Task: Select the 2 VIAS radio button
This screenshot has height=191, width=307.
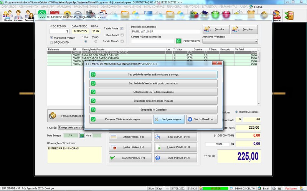Action: (96, 41)
